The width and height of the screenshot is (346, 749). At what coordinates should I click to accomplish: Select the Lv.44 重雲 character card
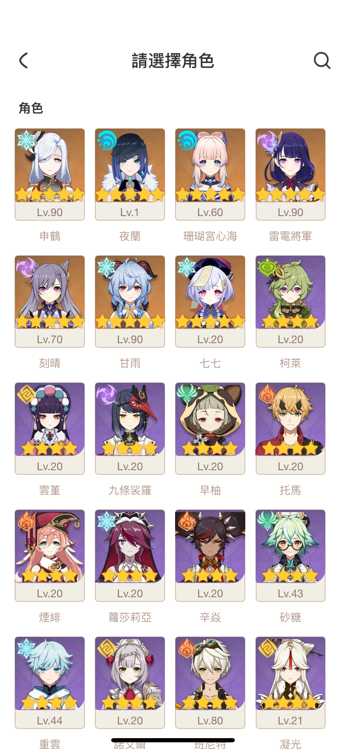pyautogui.click(x=50, y=683)
